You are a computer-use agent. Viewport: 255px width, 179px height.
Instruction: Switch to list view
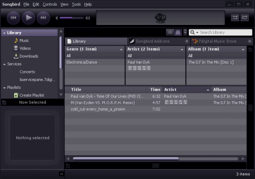tap(170, 32)
